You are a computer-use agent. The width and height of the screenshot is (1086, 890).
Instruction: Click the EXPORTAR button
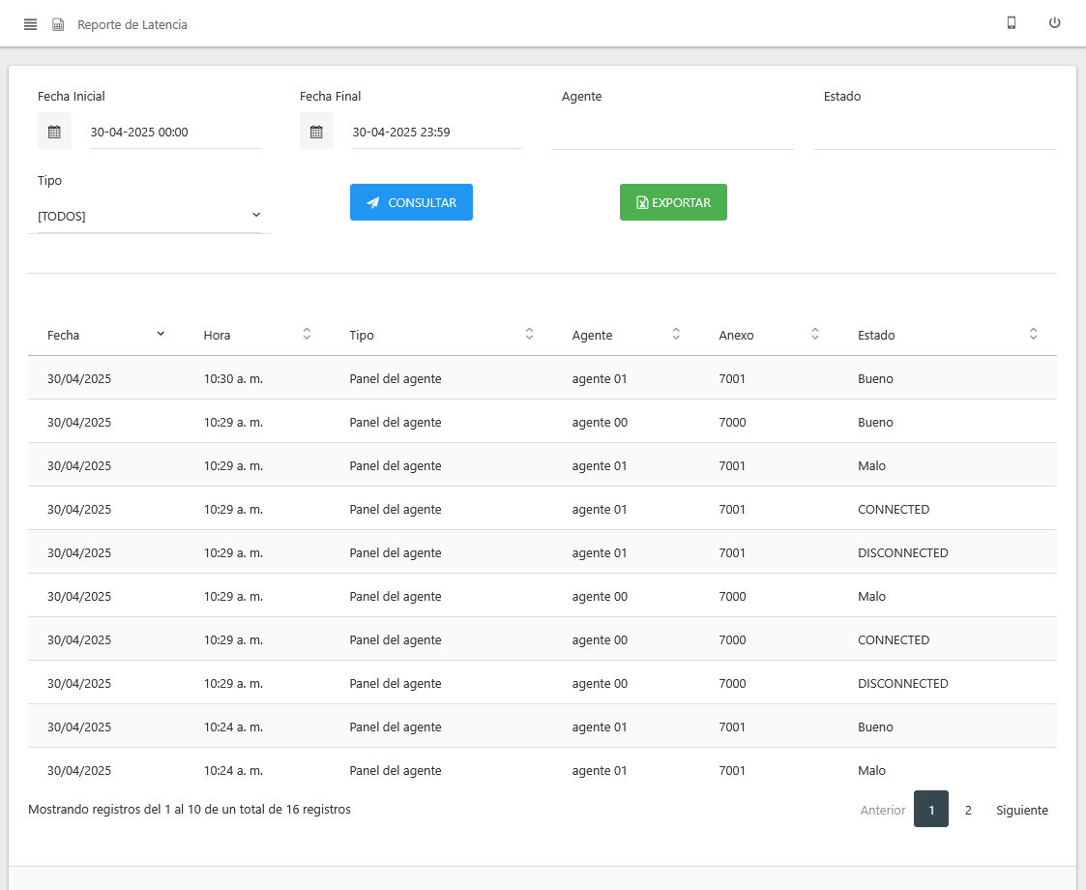coord(673,202)
